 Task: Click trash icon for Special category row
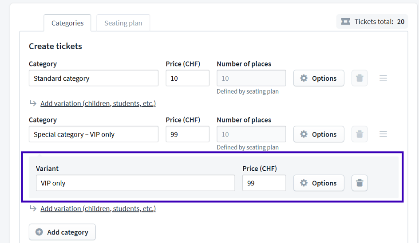(360, 134)
